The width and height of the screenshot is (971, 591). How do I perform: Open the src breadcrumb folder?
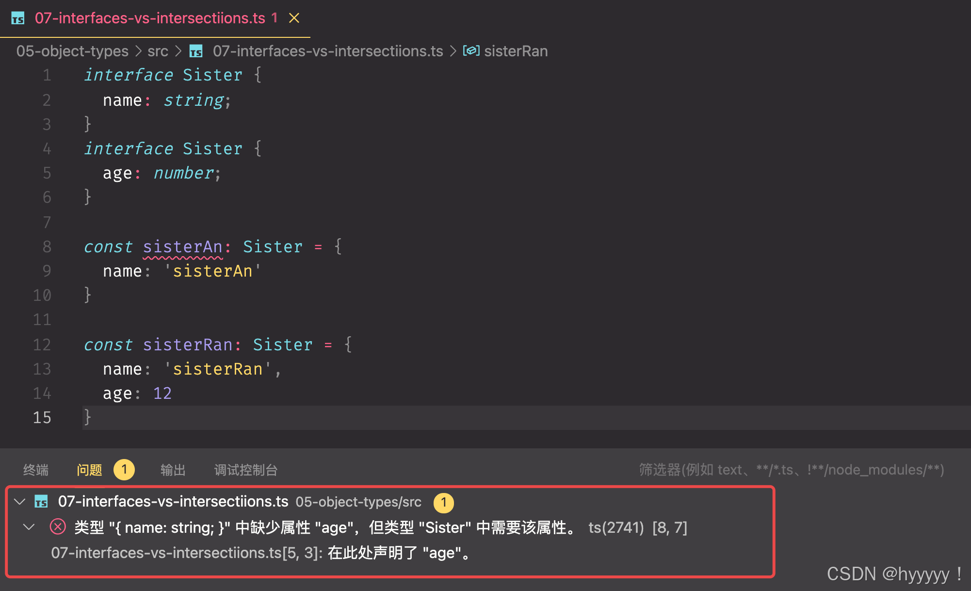[x=158, y=51]
